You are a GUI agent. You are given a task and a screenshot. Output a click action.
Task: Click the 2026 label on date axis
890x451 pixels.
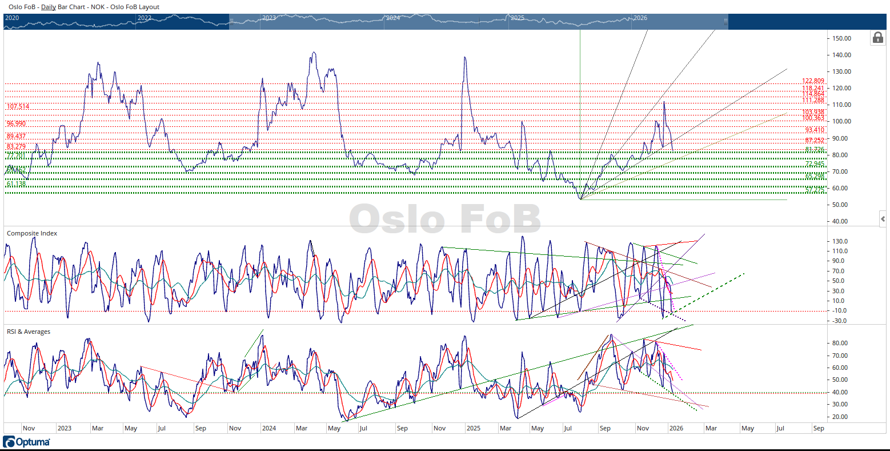[x=676, y=428]
